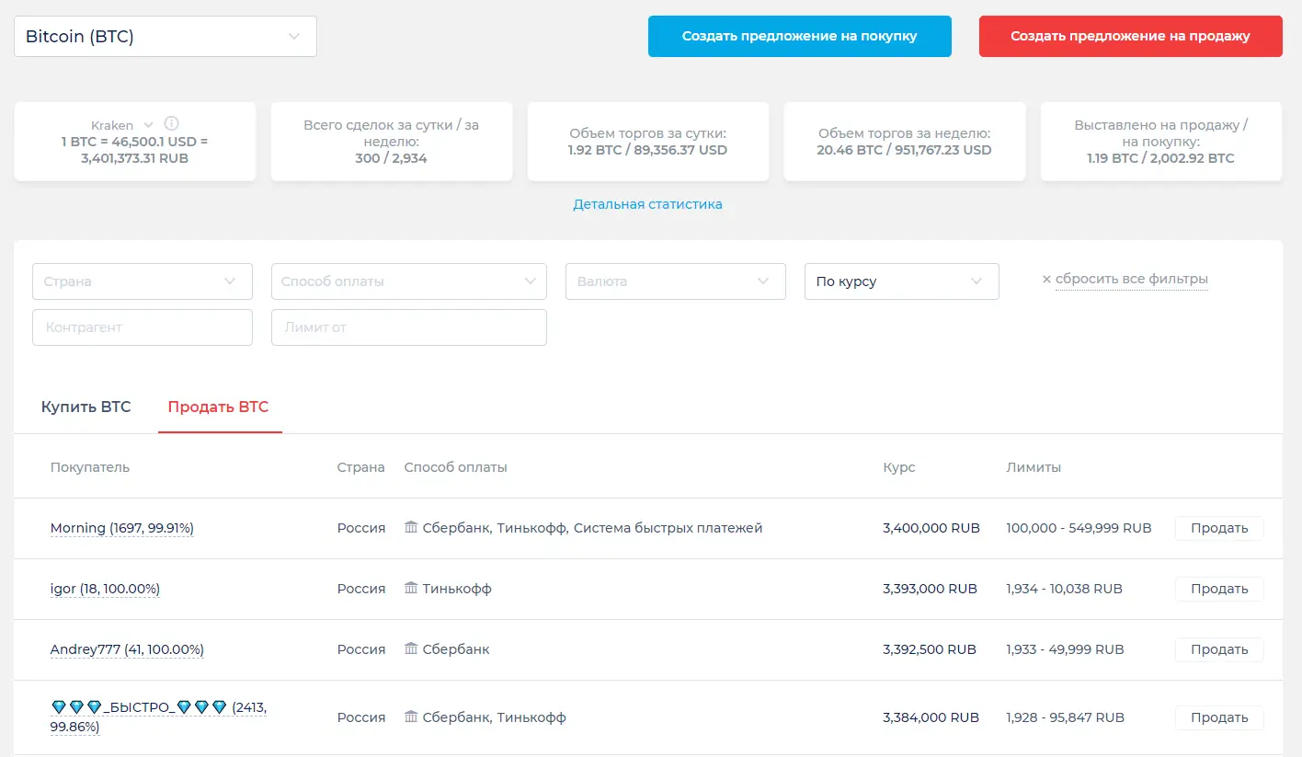1302x757 pixels.
Task: Open the БЫСТРО trader profile link
Action: pyautogui.click(x=158, y=717)
